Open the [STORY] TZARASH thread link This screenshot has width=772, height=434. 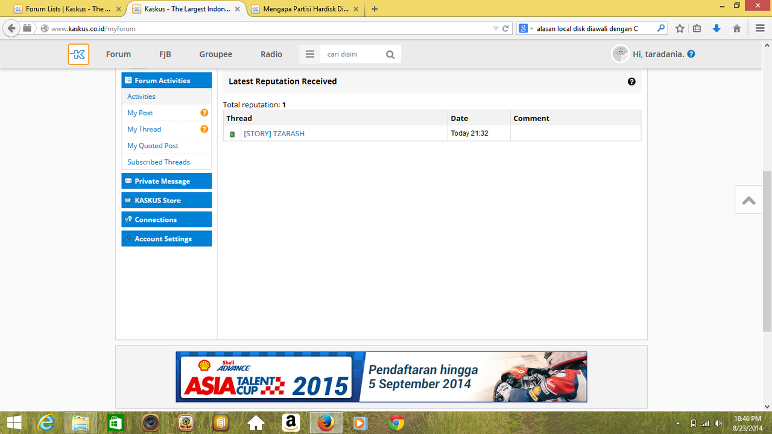(274, 134)
